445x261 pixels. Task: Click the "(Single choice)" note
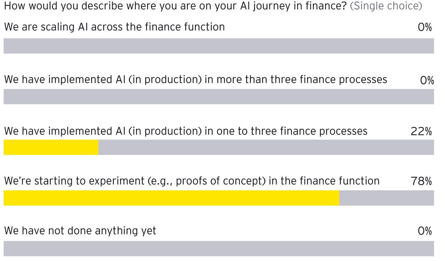tap(386, 6)
